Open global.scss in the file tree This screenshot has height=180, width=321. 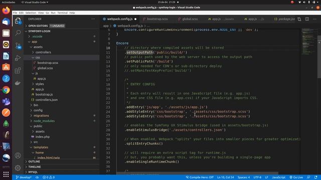(45, 68)
